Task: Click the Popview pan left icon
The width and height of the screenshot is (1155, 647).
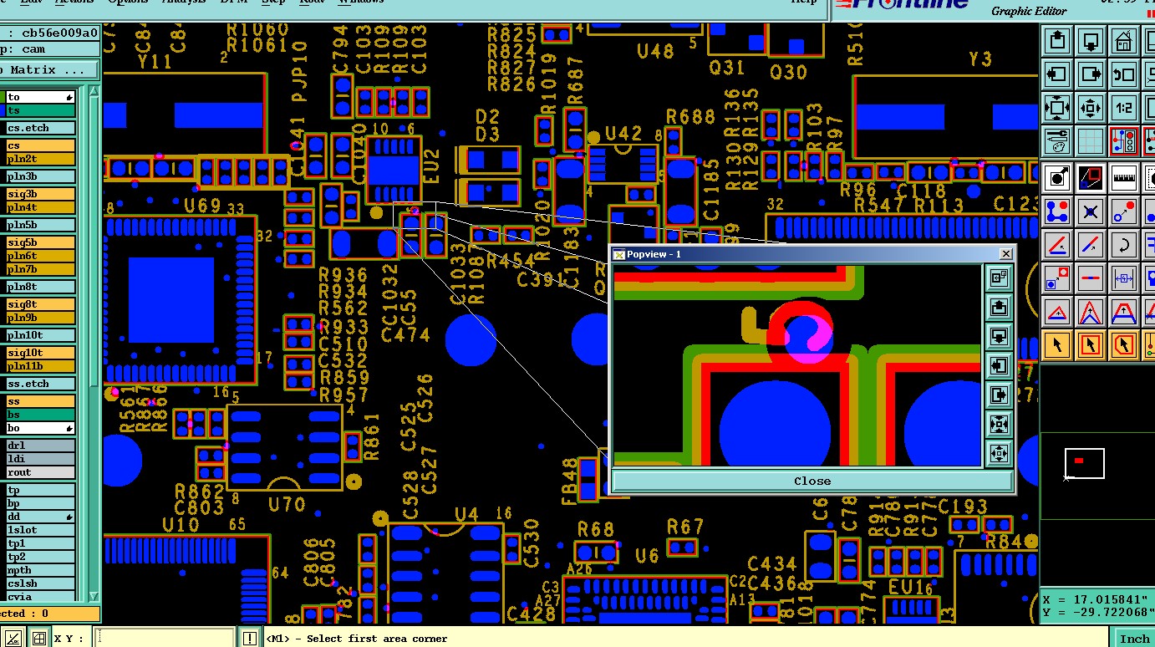Action: pyautogui.click(x=1000, y=366)
